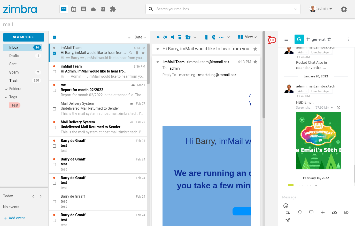The height and width of the screenshot is (226, 355).
Task: Select the Spam folder
Action: pos(22,72)
